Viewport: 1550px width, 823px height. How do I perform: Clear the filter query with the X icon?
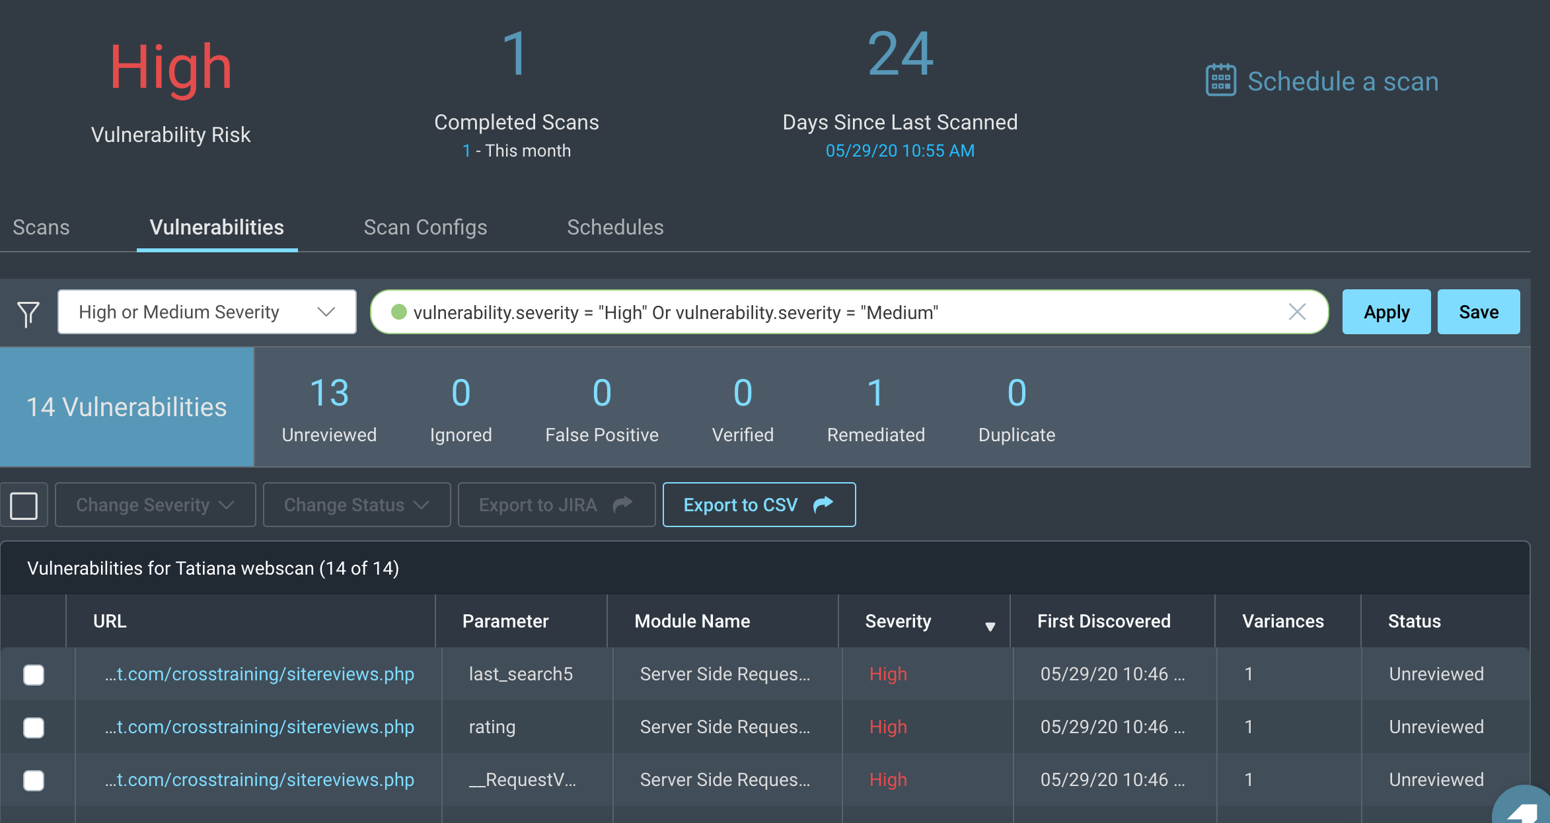pos(1297,312)
